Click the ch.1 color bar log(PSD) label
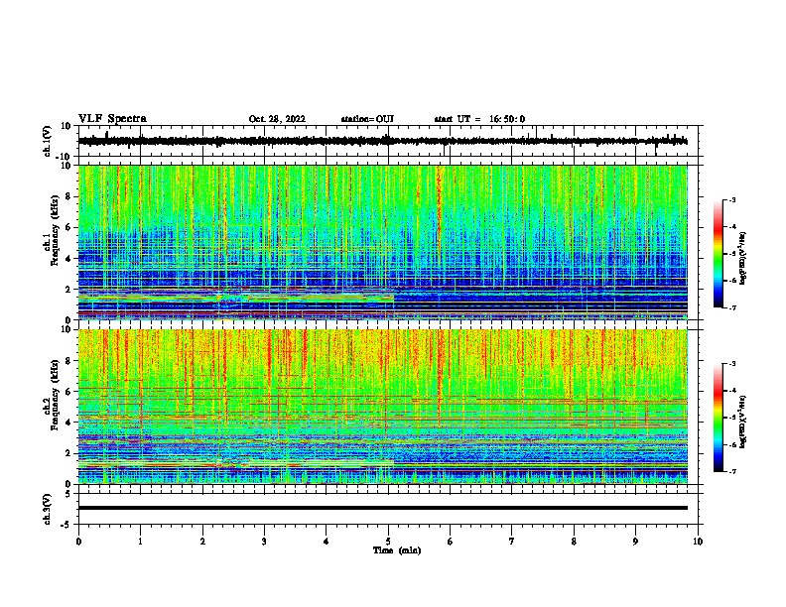 pos(743,258)
